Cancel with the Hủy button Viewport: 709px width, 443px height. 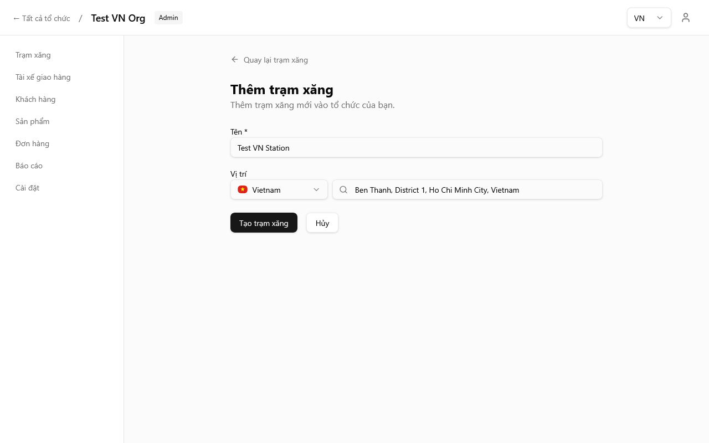coord(322,223)
